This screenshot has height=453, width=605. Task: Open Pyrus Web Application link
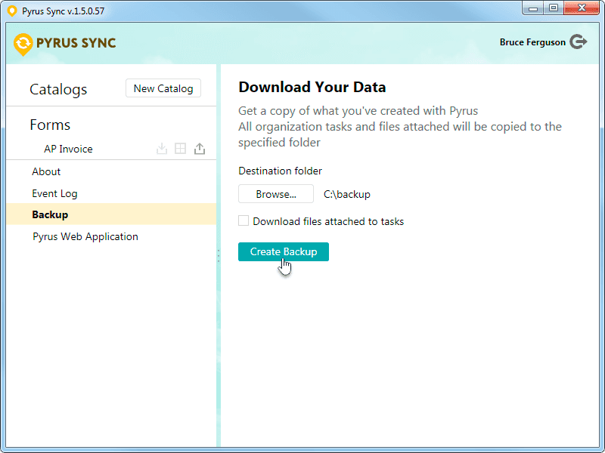85,236
